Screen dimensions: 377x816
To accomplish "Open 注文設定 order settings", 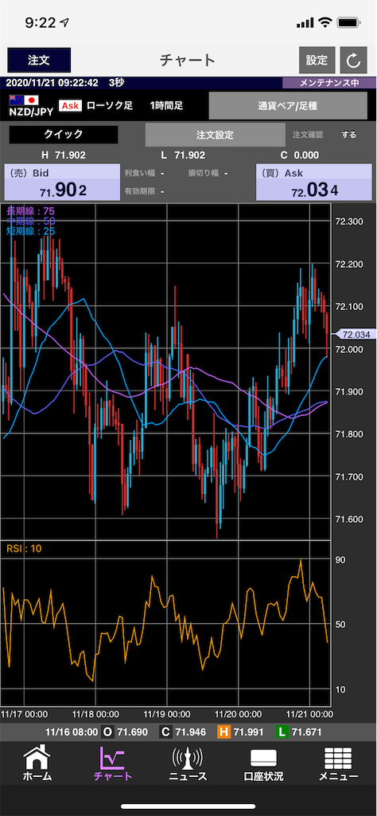I will pyautogui.click(x=215, y=135).
